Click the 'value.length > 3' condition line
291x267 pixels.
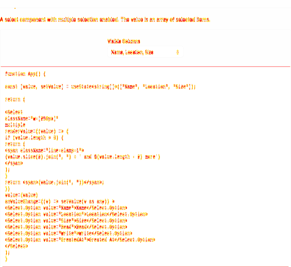tap(34, 138)
